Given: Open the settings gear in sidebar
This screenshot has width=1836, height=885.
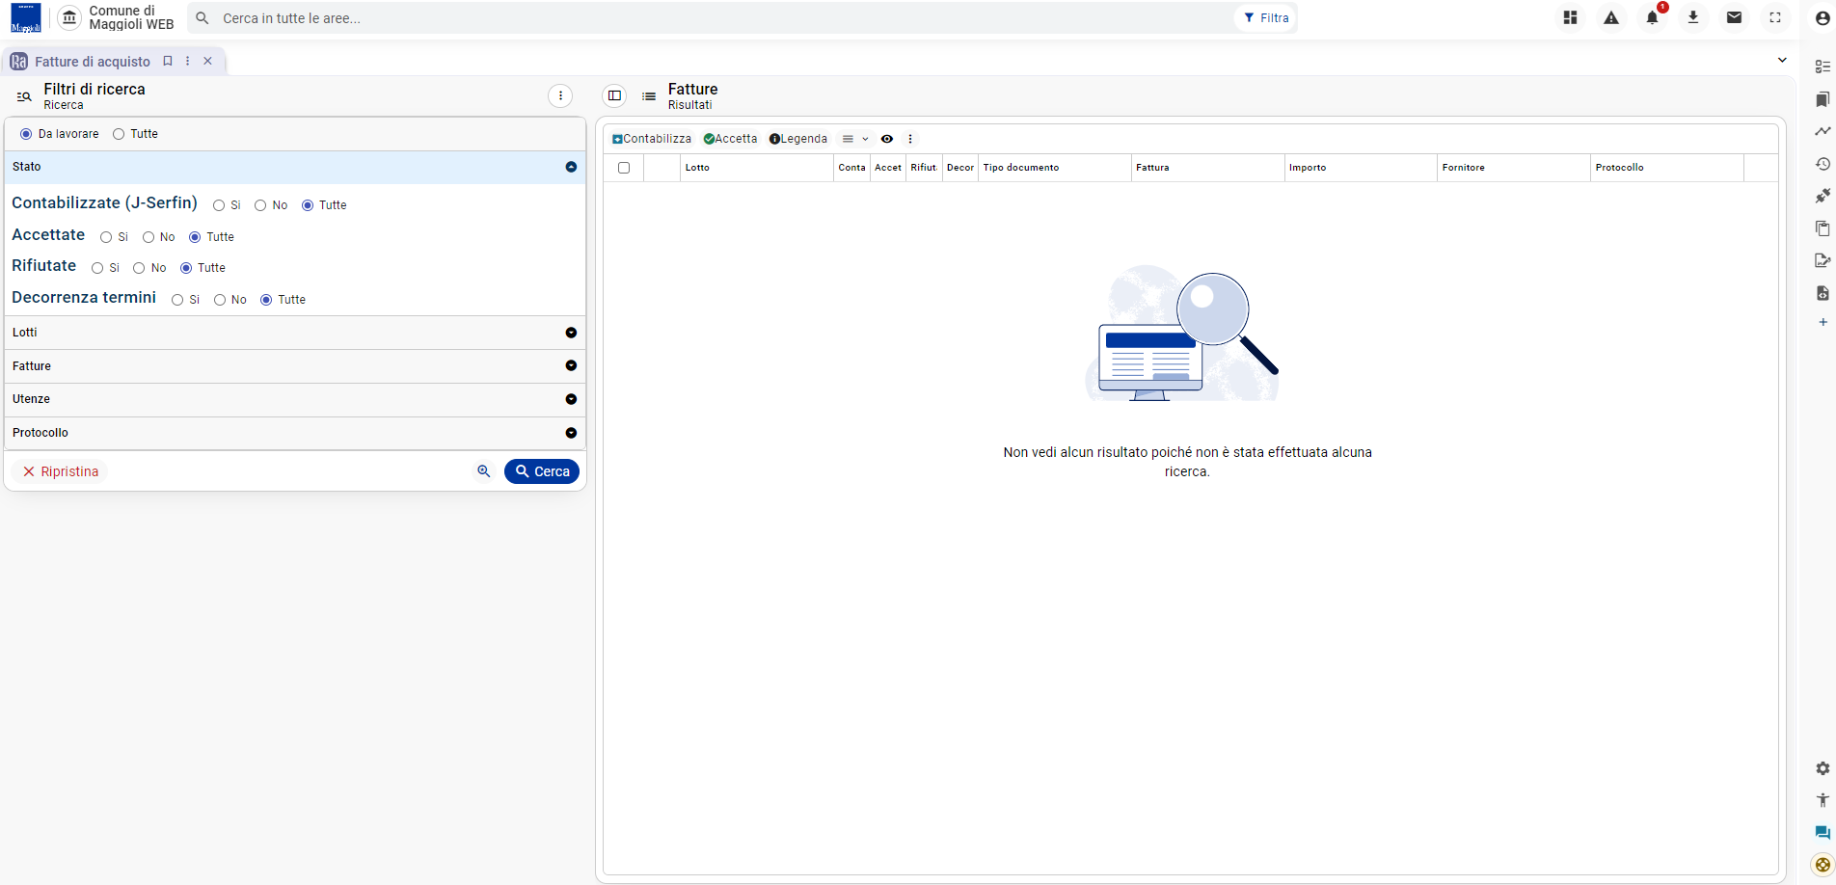Looking at the screenshot, I should 1822,768.
